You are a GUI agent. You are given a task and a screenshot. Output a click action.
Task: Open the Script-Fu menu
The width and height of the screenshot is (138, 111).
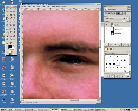coord(63,6)
